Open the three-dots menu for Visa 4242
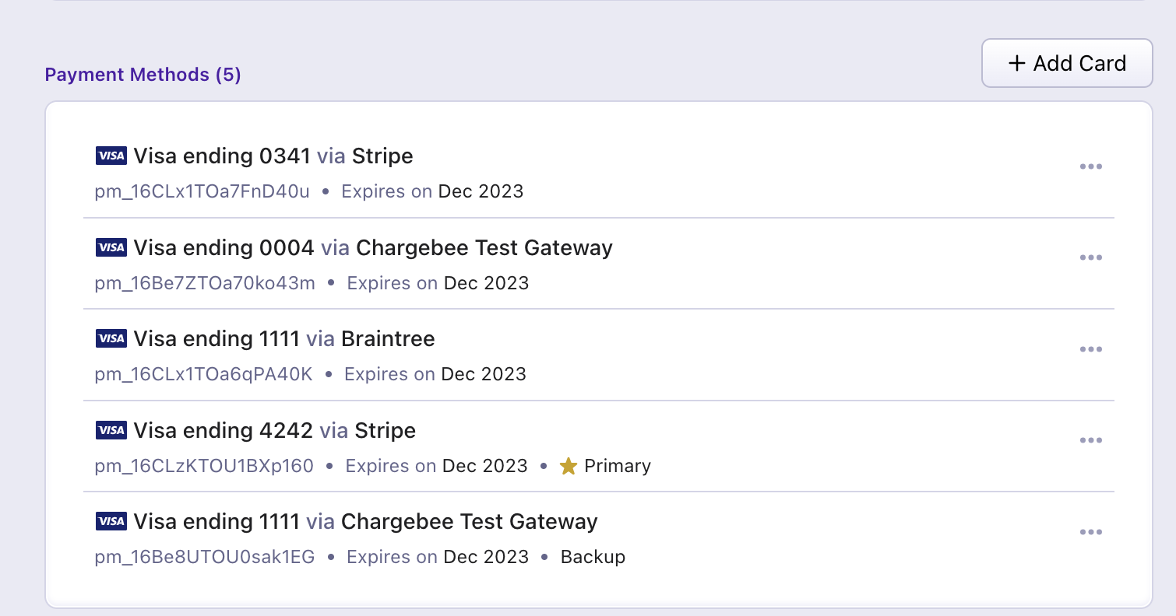 pyautogui.click(x=1090, y=440)
